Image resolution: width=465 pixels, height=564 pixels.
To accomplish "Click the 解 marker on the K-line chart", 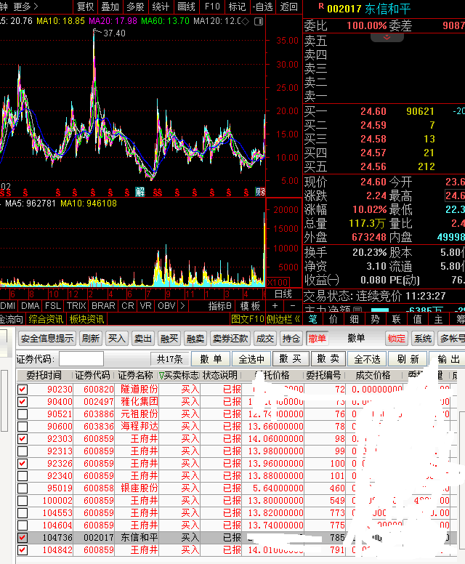I will coord(140,192).
